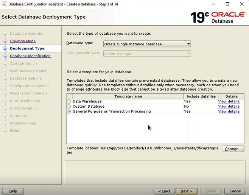
Task: Open Help for this wizard
Action: 13,191
